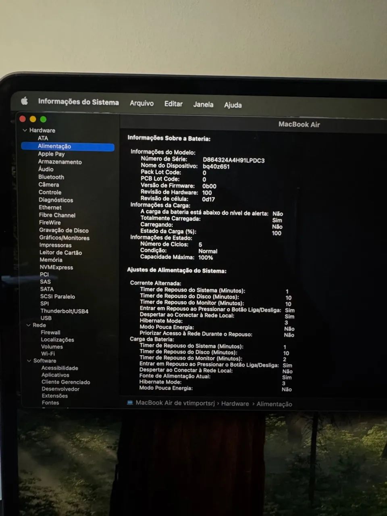The width and height of the screenshot is (387, 516).
Task: Select Extensões under Software
Action: [x=55, y=396]
